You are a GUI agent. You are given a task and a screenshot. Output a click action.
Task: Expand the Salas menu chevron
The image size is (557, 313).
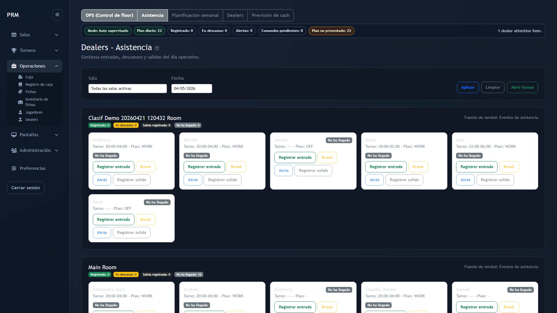point(57,35)
